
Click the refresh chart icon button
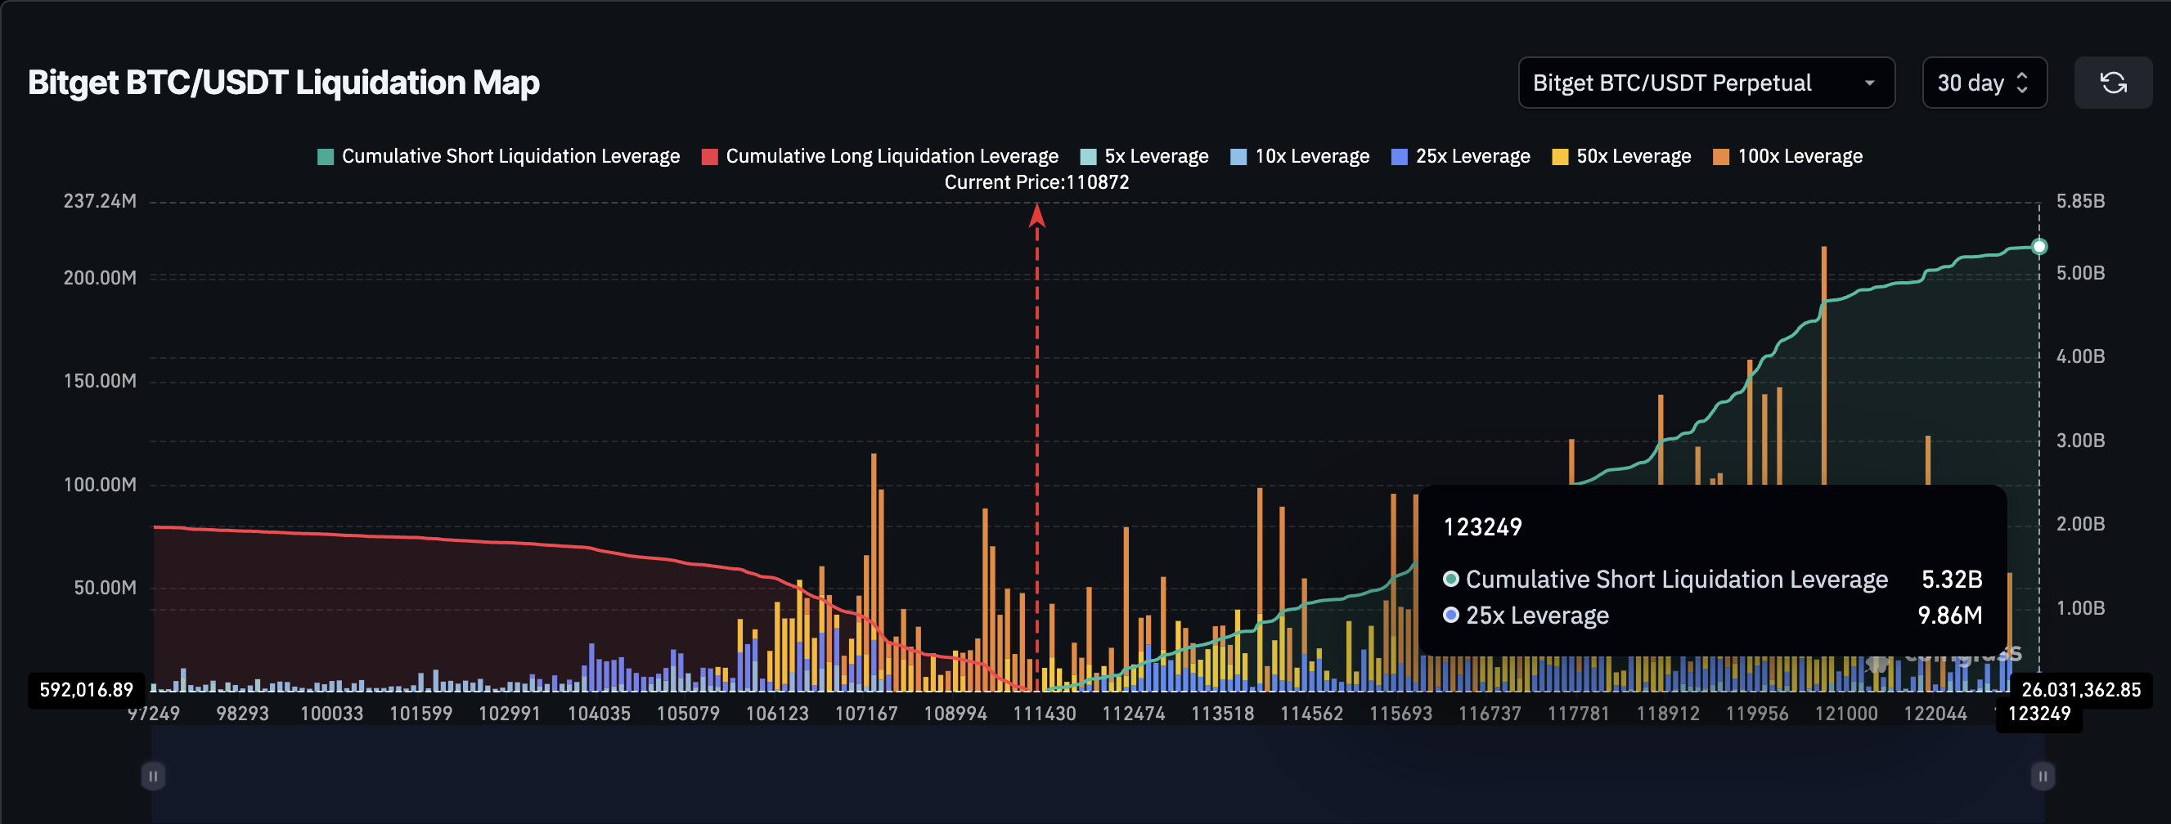tap(2113, 83)
